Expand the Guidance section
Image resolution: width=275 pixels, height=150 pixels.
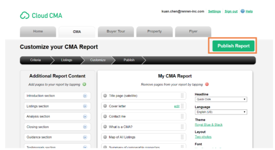click(x=85, y=137)
